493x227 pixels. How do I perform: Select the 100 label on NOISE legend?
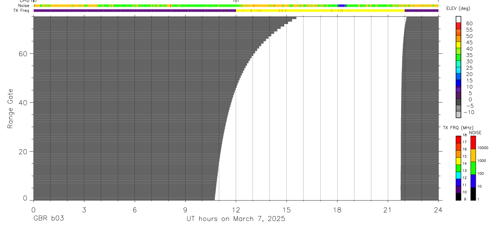coord(481,173)
